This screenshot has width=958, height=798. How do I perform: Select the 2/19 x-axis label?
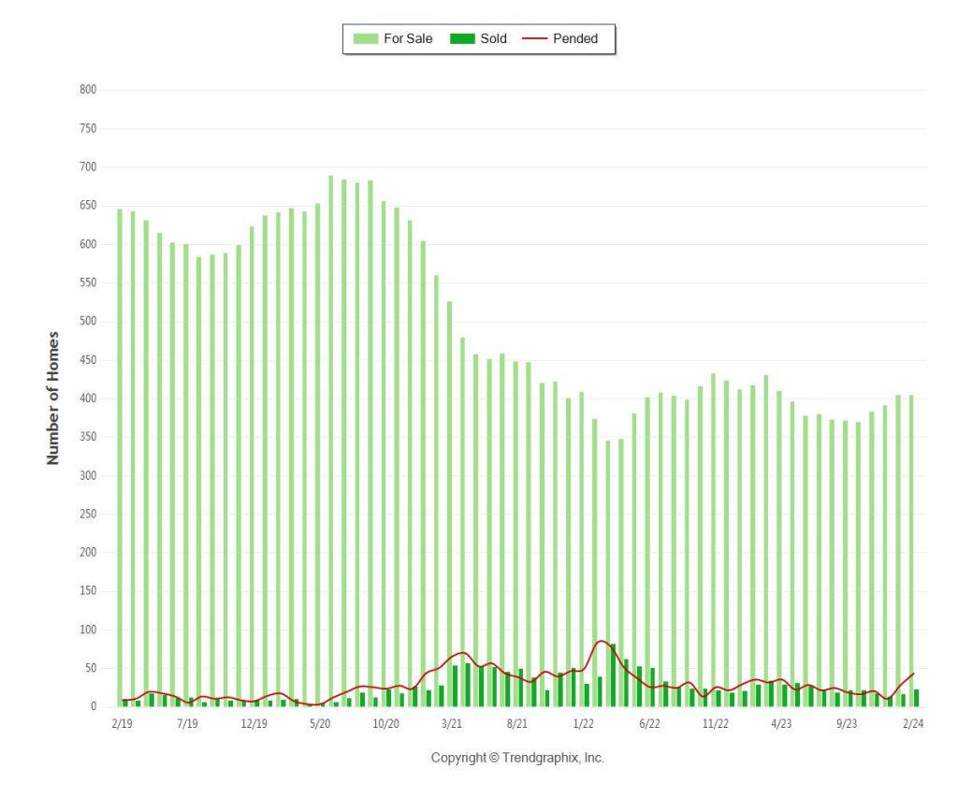pos(122,723)
